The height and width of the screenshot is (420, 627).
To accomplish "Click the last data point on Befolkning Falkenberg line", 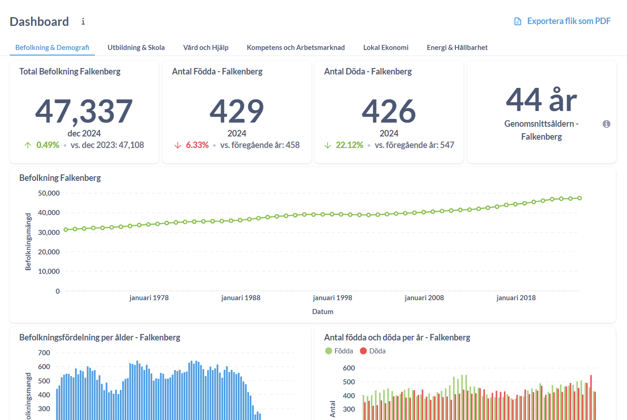I will click(580, 198).
